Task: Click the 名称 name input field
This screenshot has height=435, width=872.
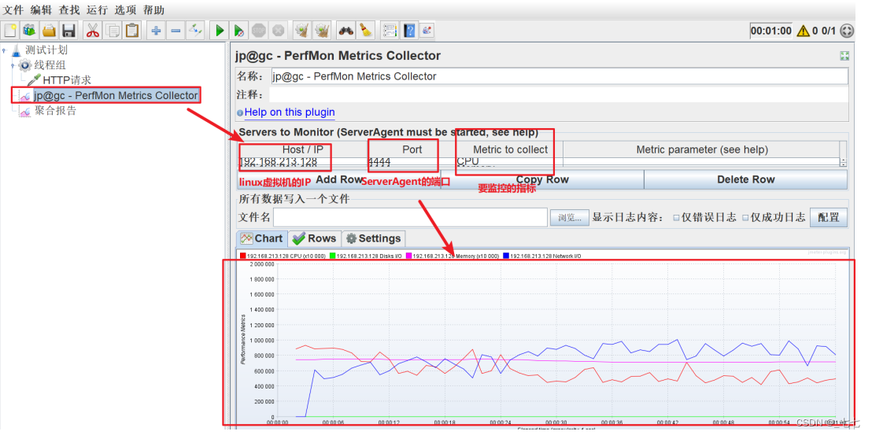Action: click(x=559, y=76)
